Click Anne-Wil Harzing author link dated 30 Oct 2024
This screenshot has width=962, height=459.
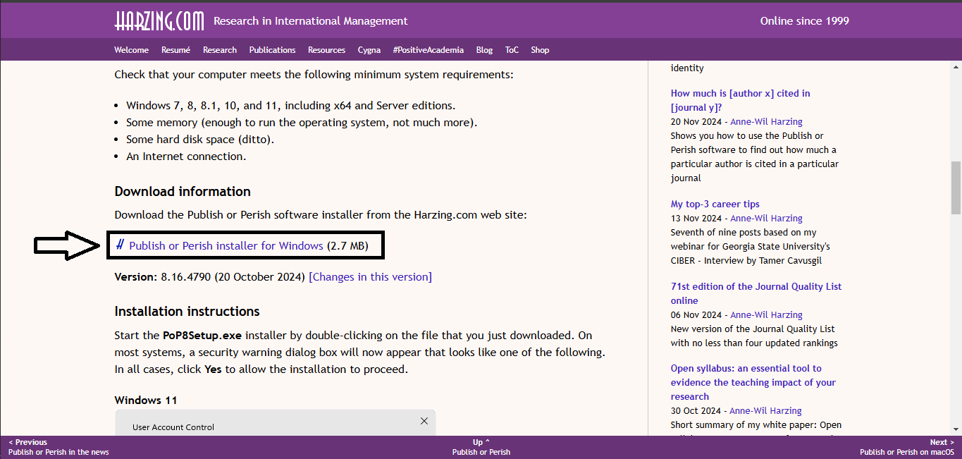coord(765,410)
